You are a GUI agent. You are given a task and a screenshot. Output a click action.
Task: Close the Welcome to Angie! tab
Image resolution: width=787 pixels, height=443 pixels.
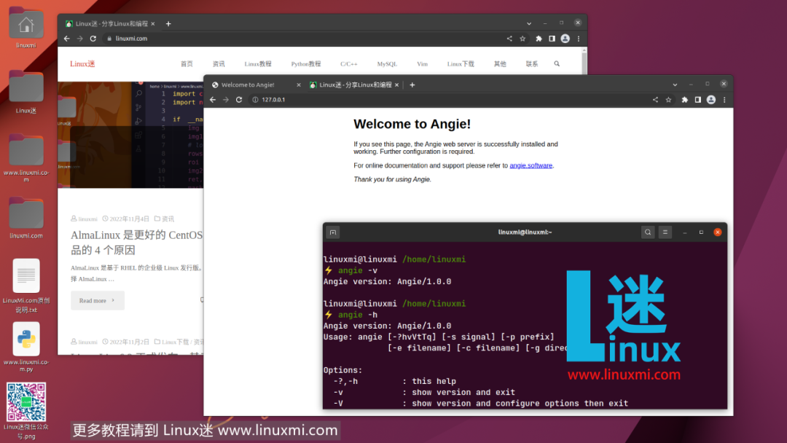299,85
